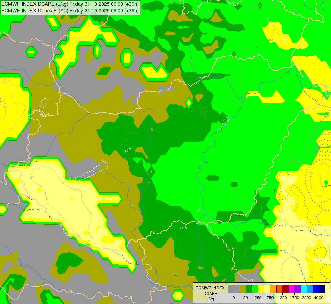Screen dimensions: 331x304
Task: Click the bright yellow legend swatch
Action: (x=261, y=289)
